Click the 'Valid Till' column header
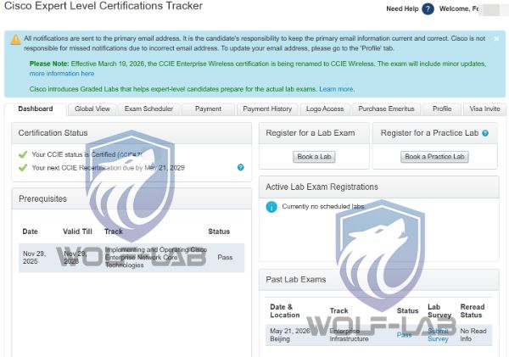 77,231
